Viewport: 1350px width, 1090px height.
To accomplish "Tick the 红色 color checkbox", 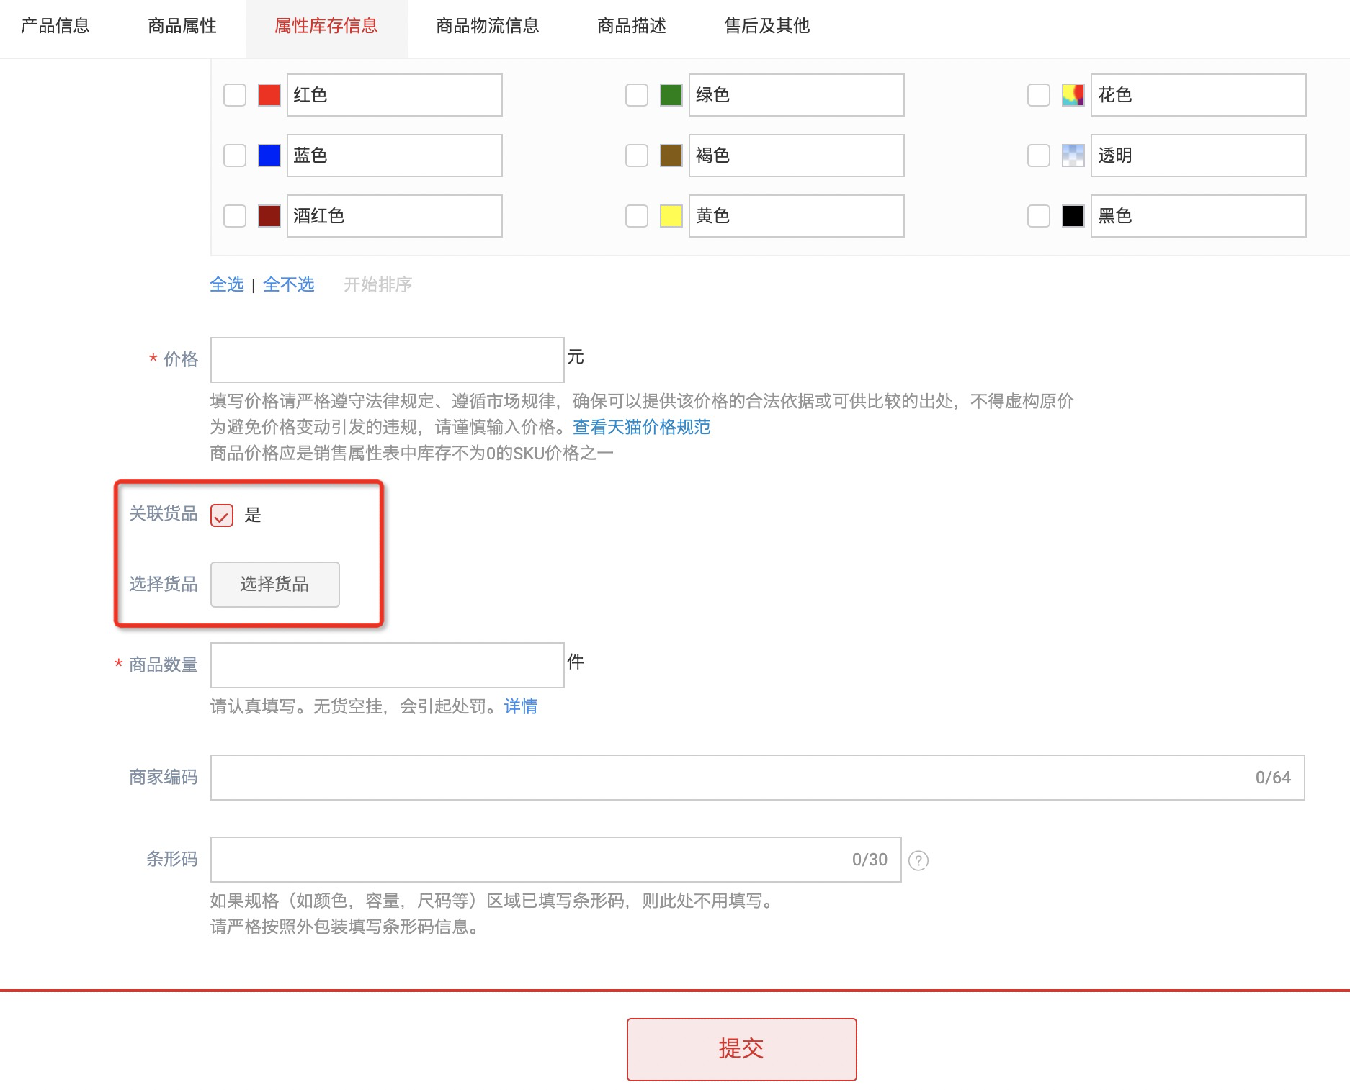I will (x=235, y=95).
